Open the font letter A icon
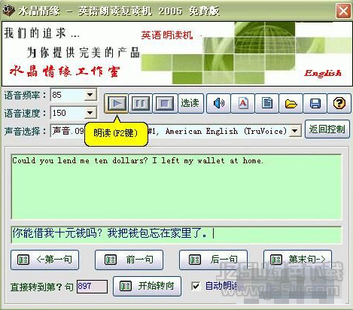This screenshot has width=353, height=310. [x=242, y=103]
